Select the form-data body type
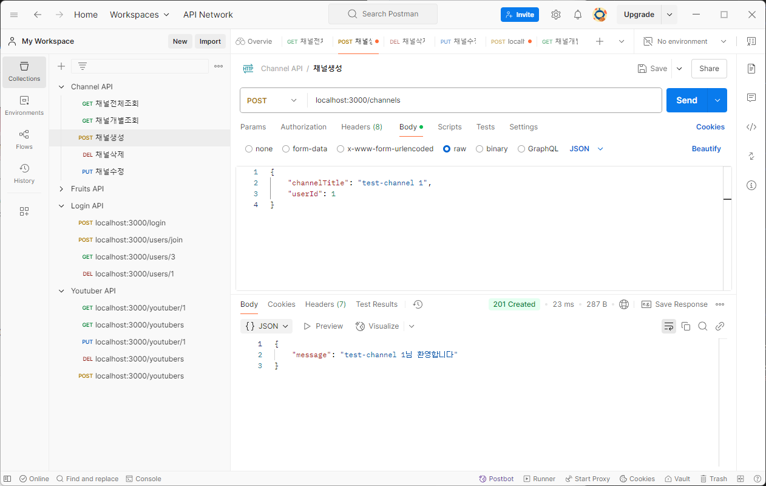766x486 pixels. [286, 149]
